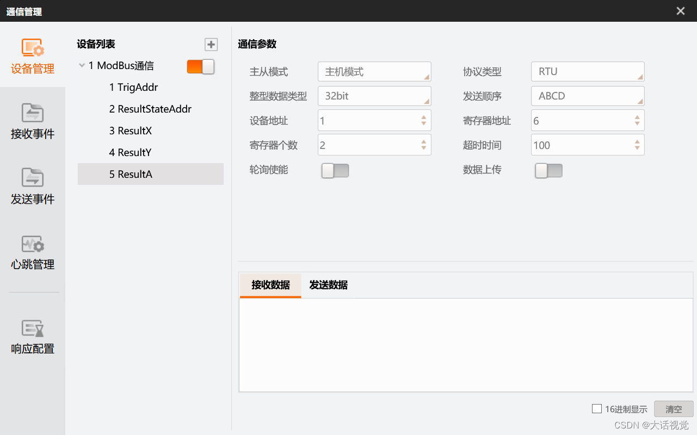
Task: Click the 寄存器地址 spinner arrows
Action: click(637, 121)
